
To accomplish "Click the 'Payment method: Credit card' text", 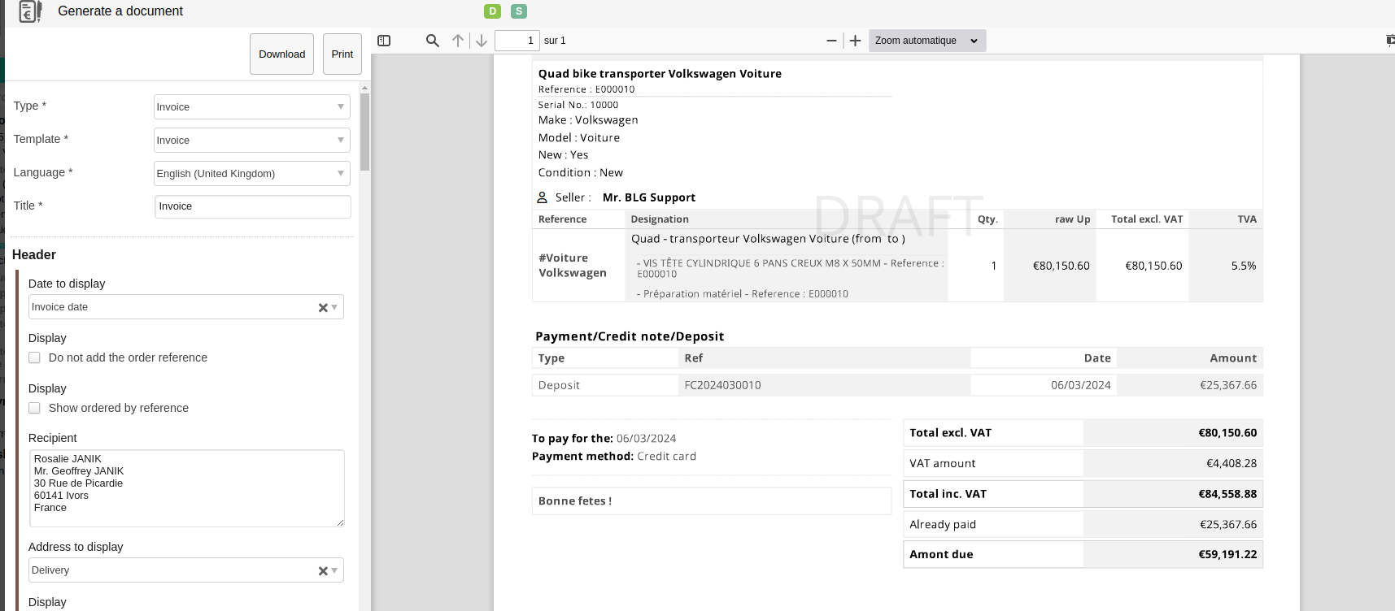I will tap(614, 457).
